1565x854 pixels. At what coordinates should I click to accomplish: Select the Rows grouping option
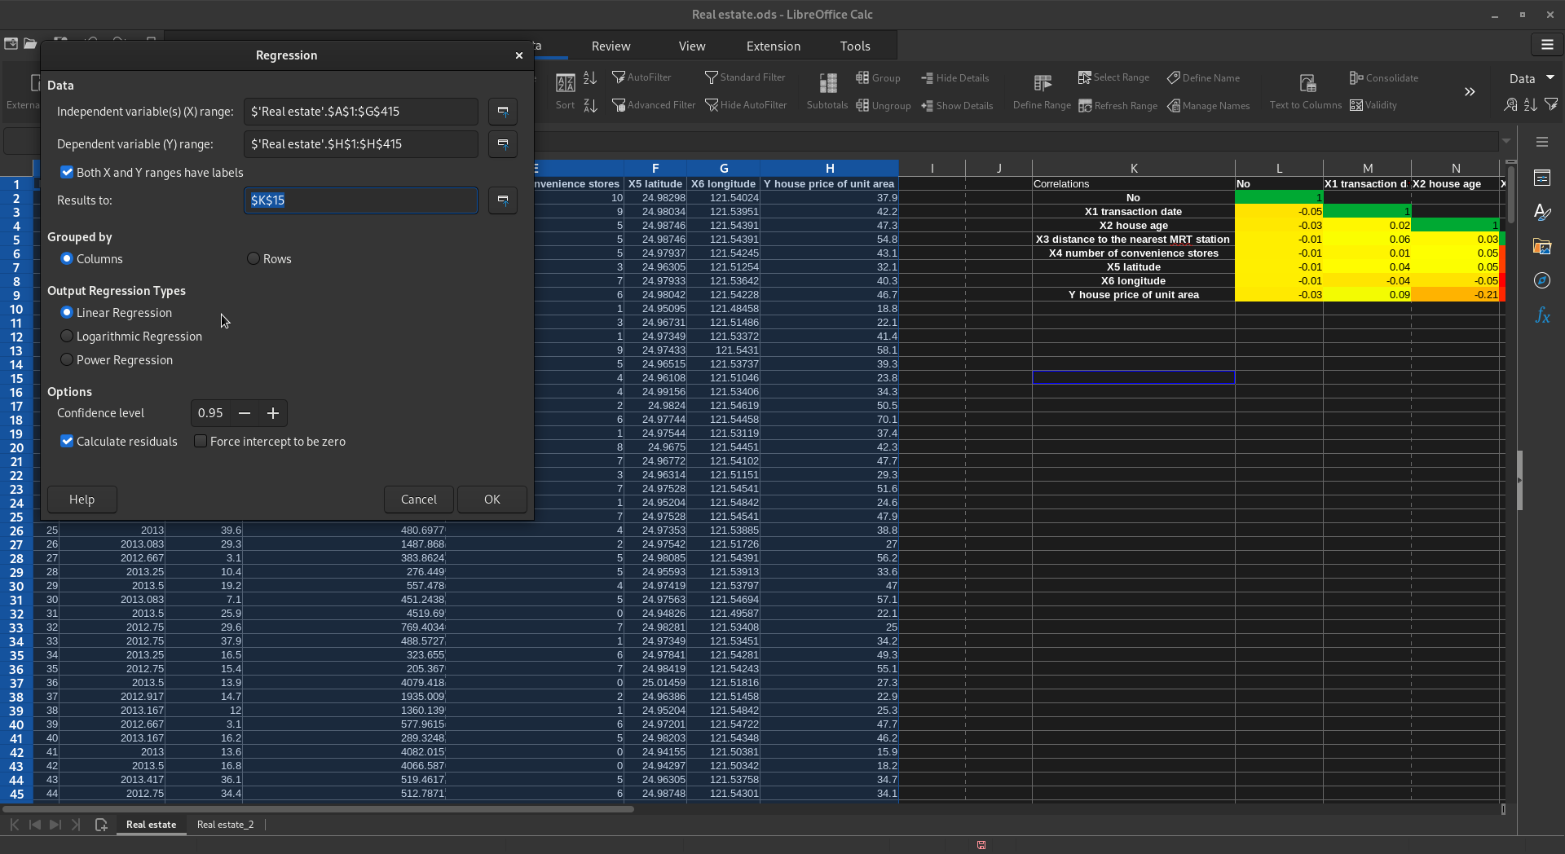[253, 259]
